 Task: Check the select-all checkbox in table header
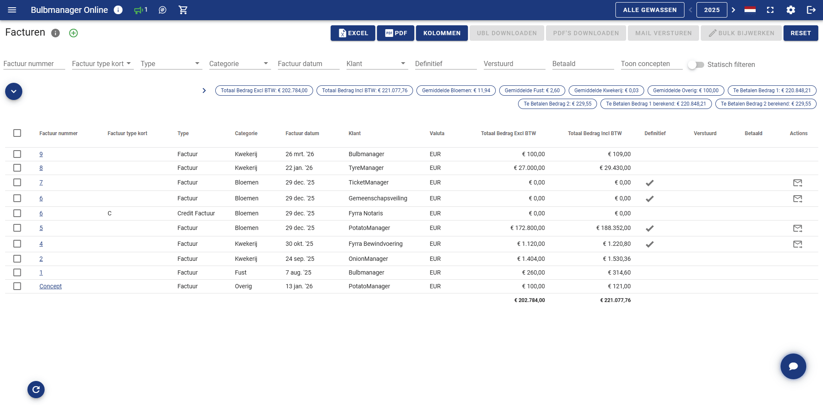(x=17, y=133)
